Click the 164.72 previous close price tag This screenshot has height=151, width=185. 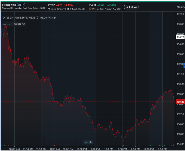(180, 37)
